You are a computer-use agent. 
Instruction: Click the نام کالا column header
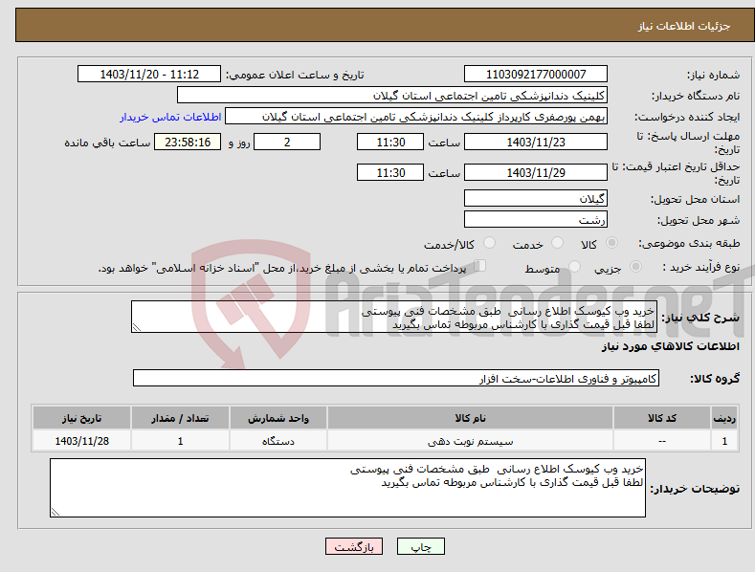click(x=470, y=418)
